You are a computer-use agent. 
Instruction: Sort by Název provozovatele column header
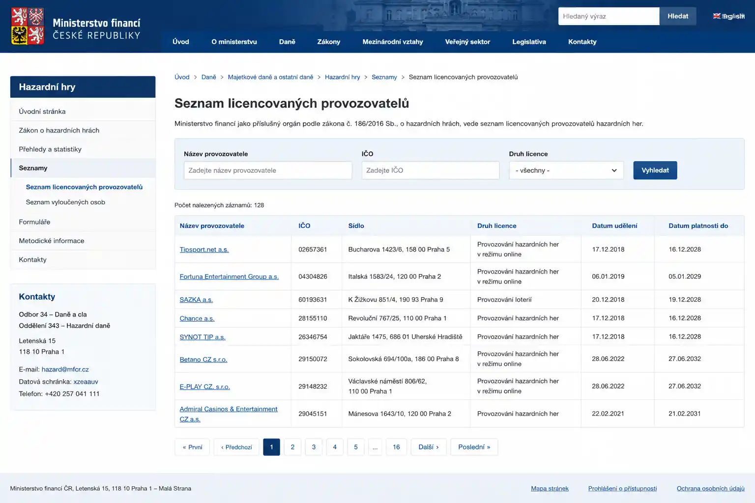coord(212,226)
